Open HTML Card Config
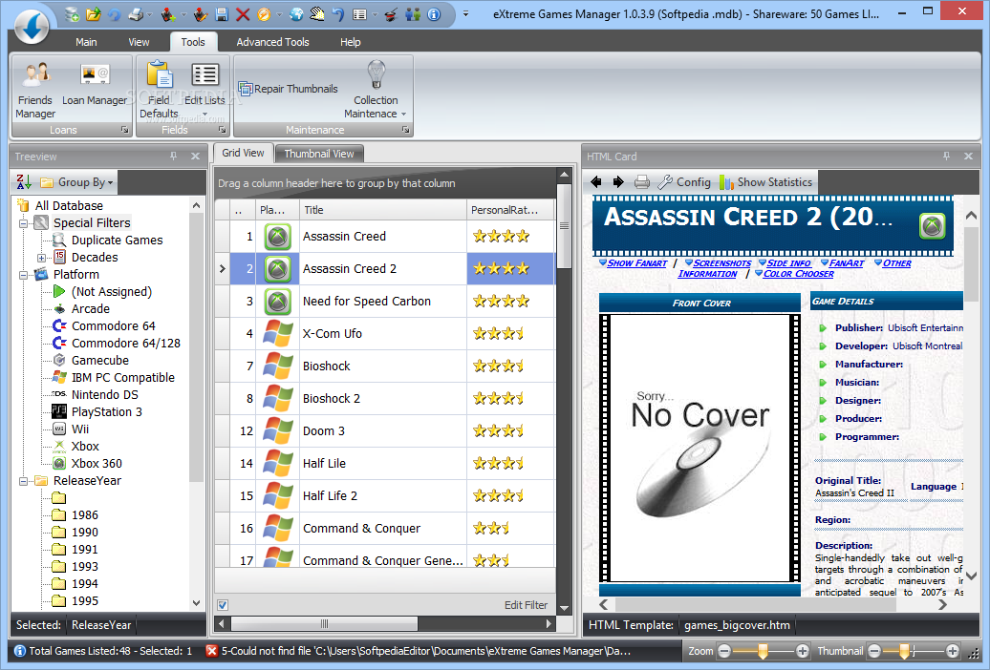The image size is (990, 670). coord(684,182)
